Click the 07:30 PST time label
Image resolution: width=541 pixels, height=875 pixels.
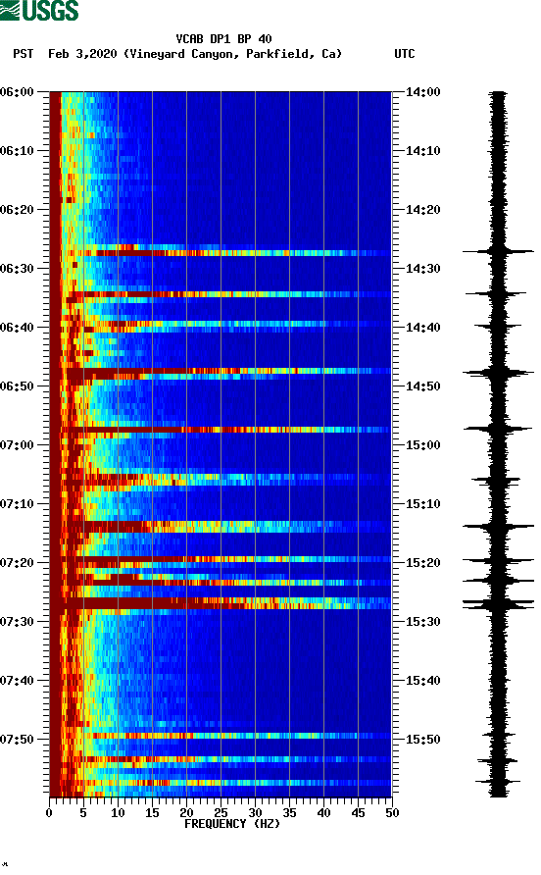pos(17,622)
